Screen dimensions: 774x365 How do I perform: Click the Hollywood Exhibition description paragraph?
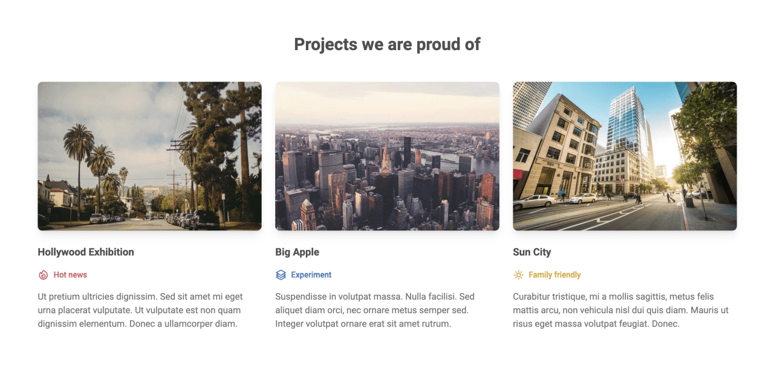click(140, 310)
